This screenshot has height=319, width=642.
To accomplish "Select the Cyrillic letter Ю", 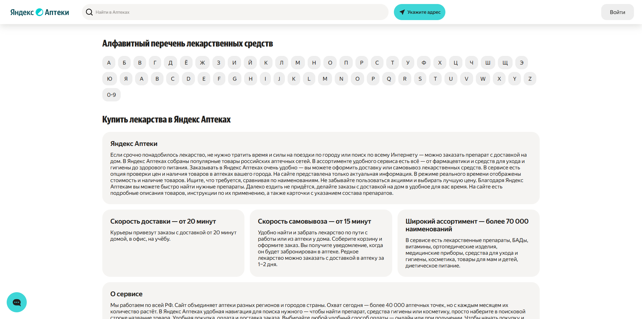I will click(x=109, y=79).
